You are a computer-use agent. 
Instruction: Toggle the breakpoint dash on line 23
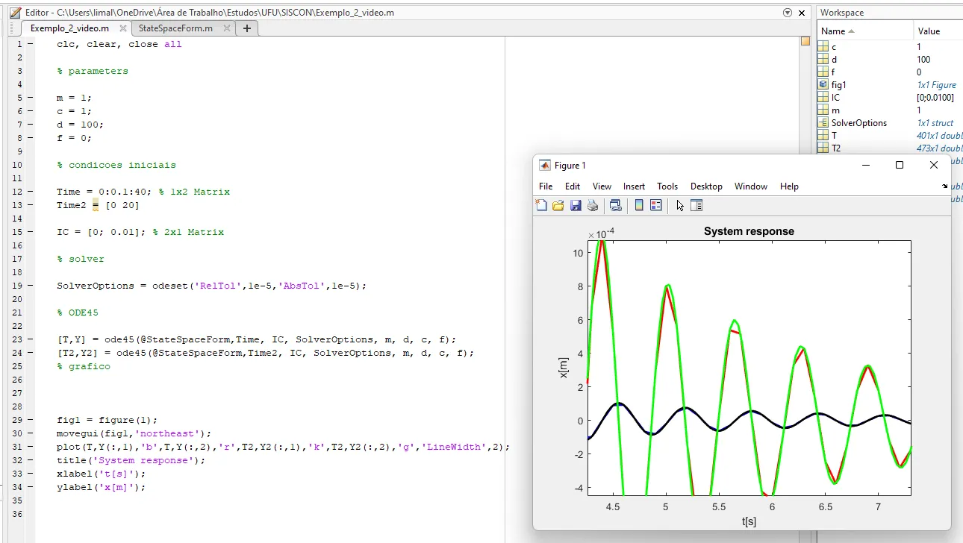[30, 339]
